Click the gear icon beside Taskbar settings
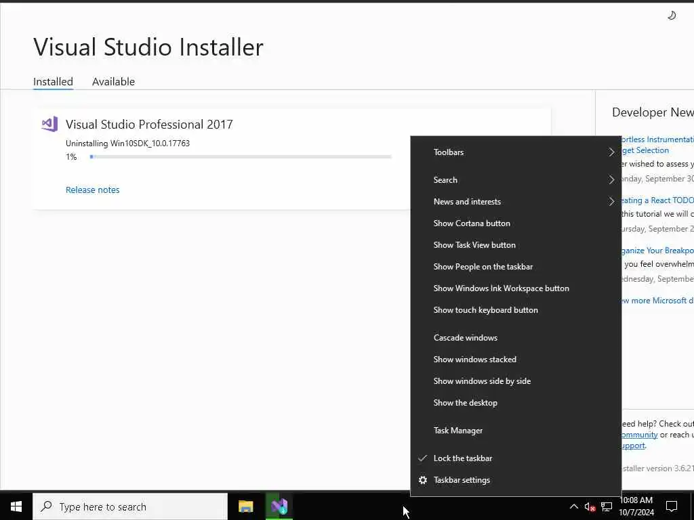The height and width of the screenshot is (520, 694). click(423, 480)
